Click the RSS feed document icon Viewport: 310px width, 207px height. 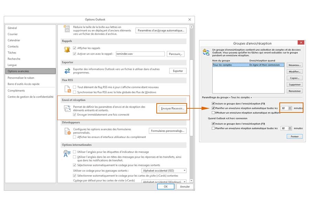pos(68,89)
